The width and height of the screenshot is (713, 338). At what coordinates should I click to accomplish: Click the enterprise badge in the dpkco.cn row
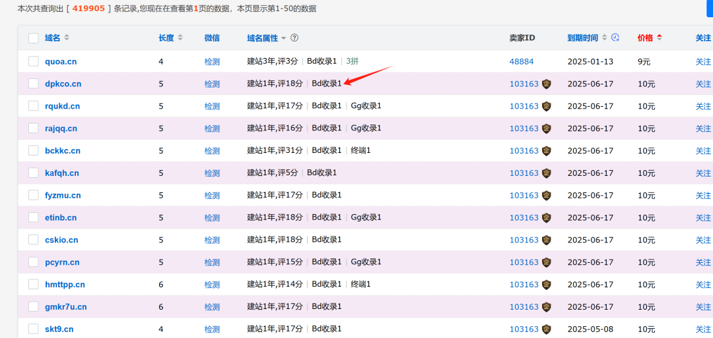click(x=547, y=84)
